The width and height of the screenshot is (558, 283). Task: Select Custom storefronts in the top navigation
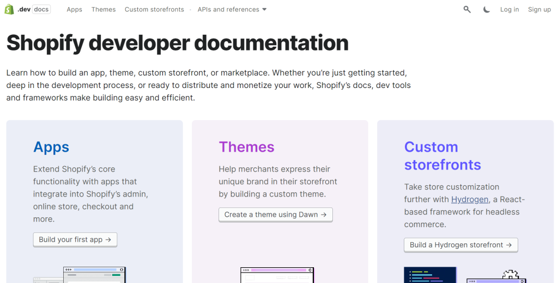(154, 9)
